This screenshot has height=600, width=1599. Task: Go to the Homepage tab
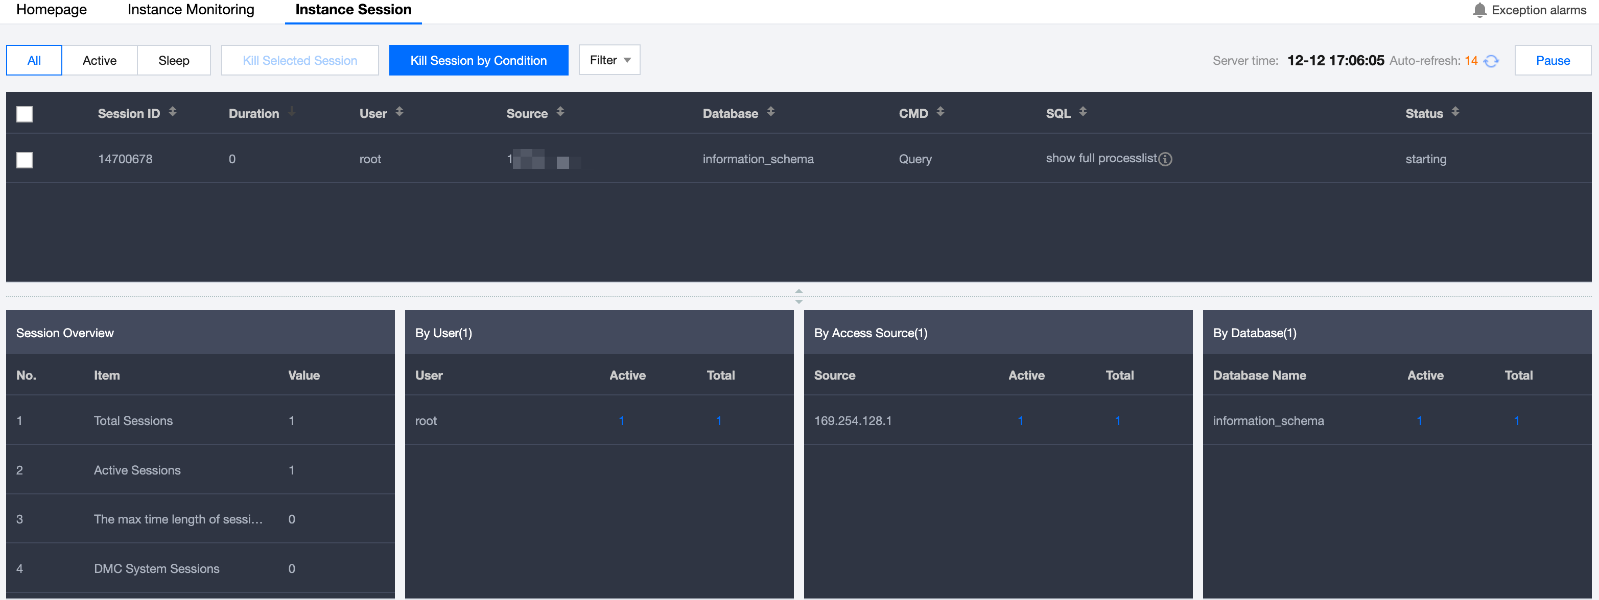pos(52,10)
